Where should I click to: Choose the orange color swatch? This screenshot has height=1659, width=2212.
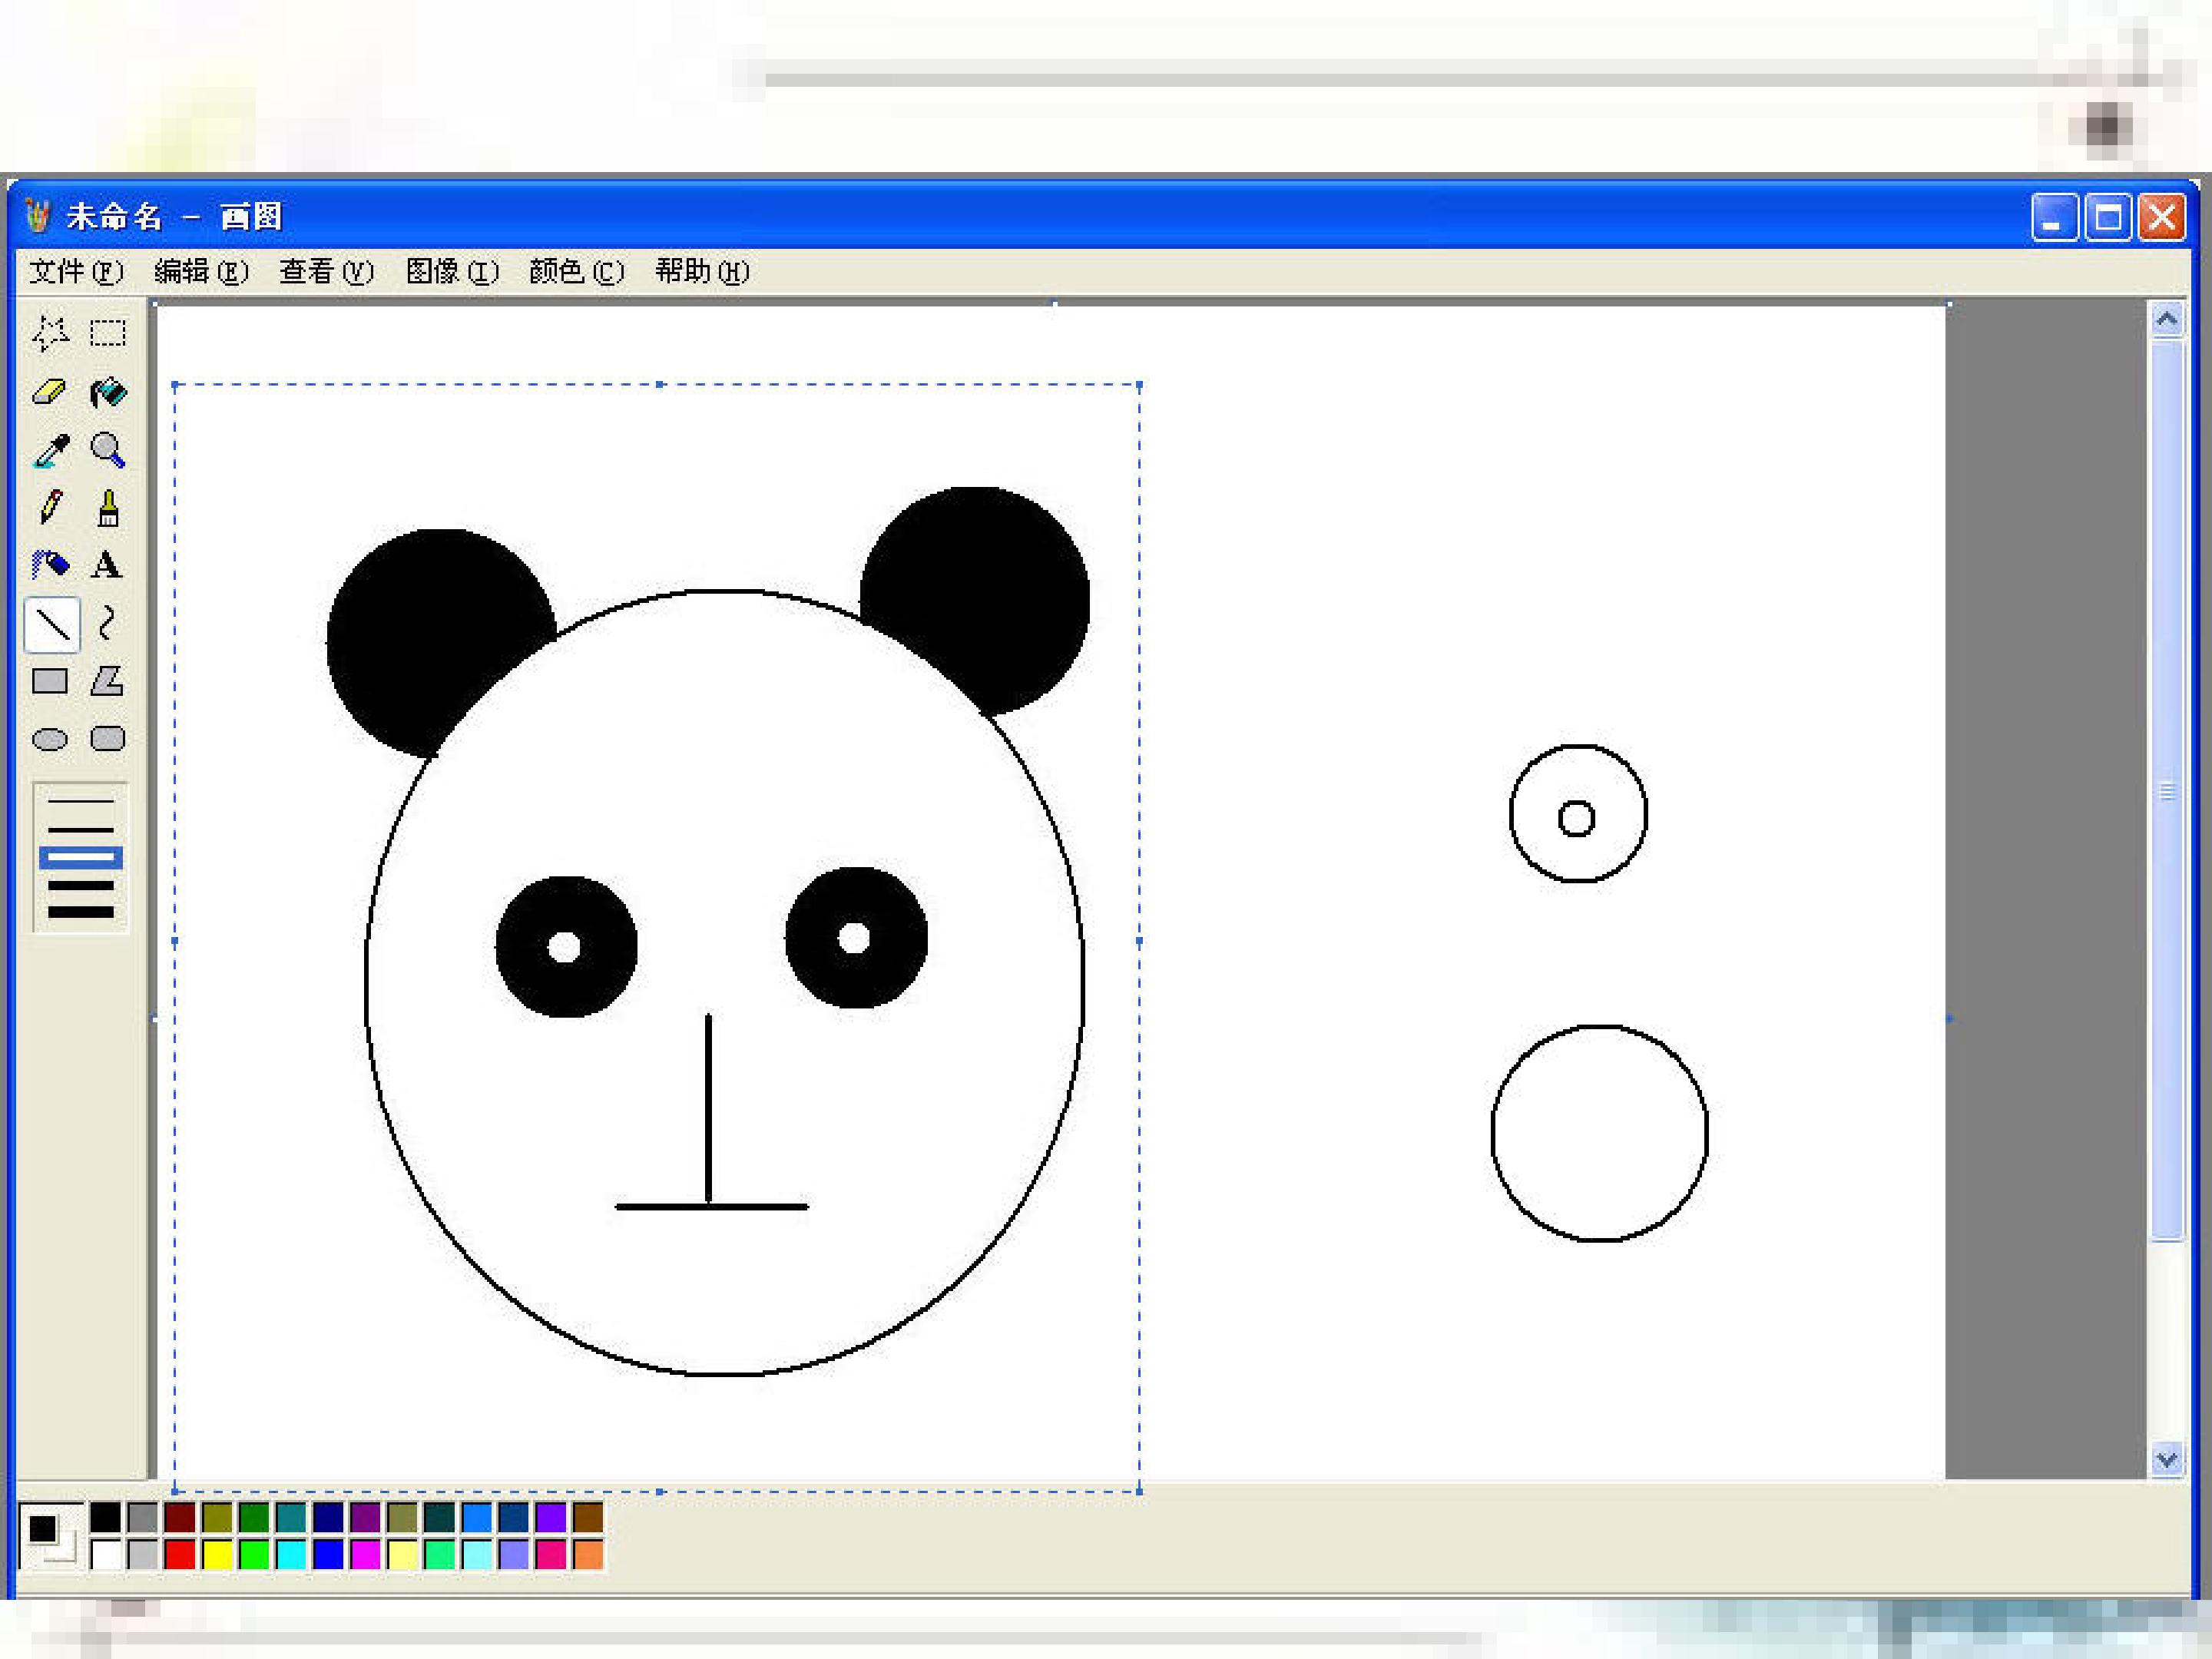588,1554
